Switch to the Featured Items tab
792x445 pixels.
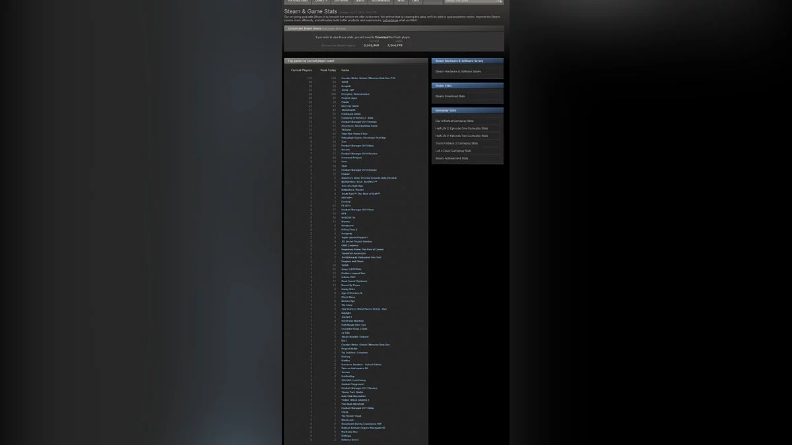pyautogui.click(x=298, y=1)
